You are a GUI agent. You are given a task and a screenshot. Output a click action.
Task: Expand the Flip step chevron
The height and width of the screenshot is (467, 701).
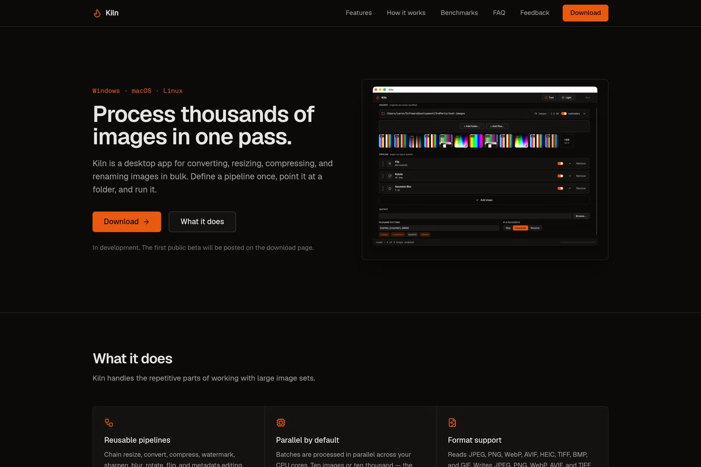(570, 163)
